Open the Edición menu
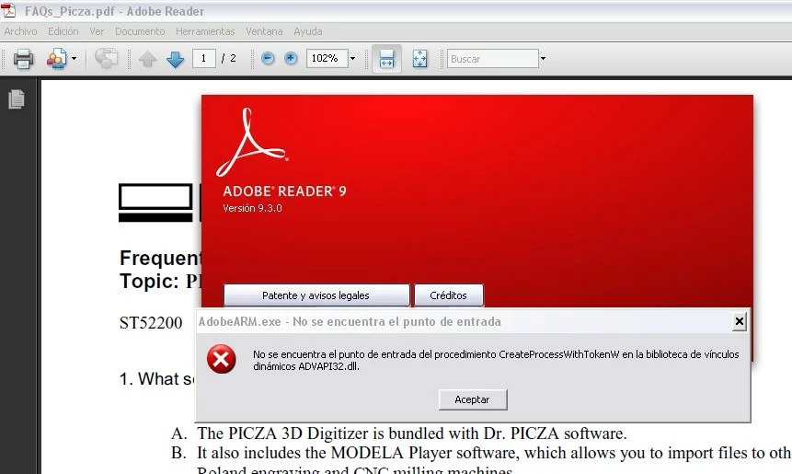792x474 pixels. [x=63, y=31]
